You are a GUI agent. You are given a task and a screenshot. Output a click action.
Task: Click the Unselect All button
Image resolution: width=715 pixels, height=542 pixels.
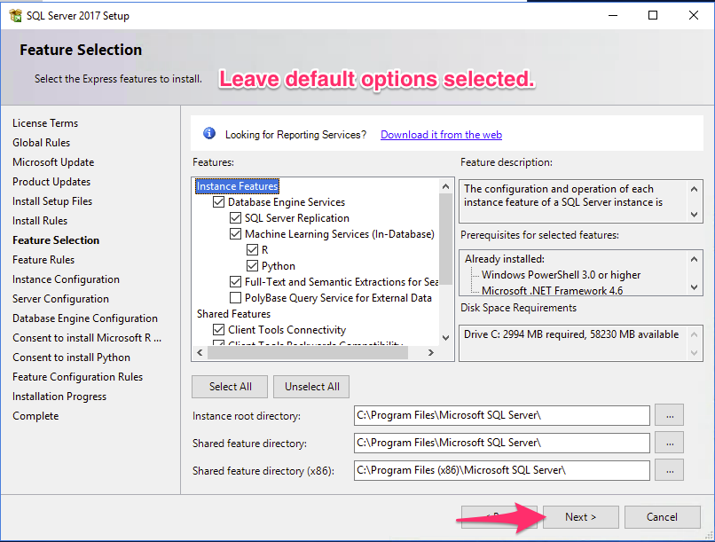[312, 387]
